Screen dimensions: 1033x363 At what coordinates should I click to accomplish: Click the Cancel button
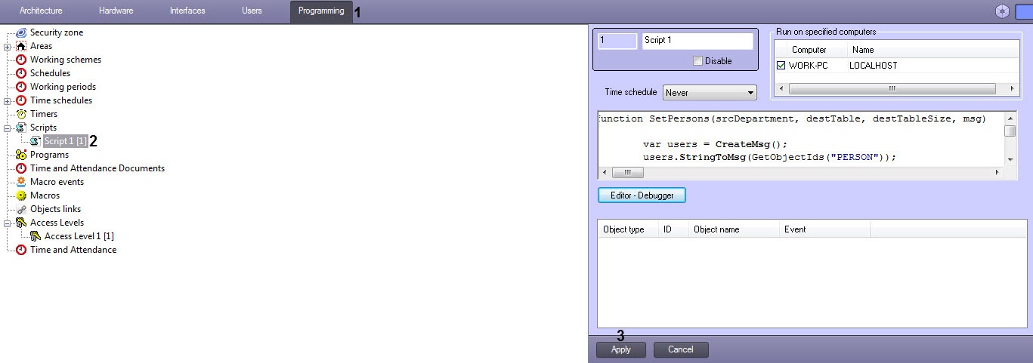[681, 349]
